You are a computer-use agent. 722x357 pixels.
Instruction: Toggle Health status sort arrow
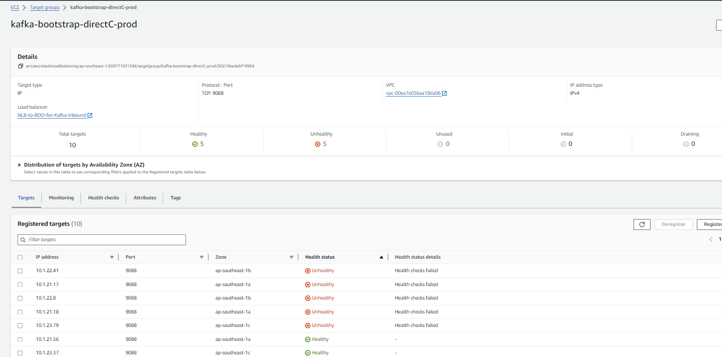click(381, 257)
